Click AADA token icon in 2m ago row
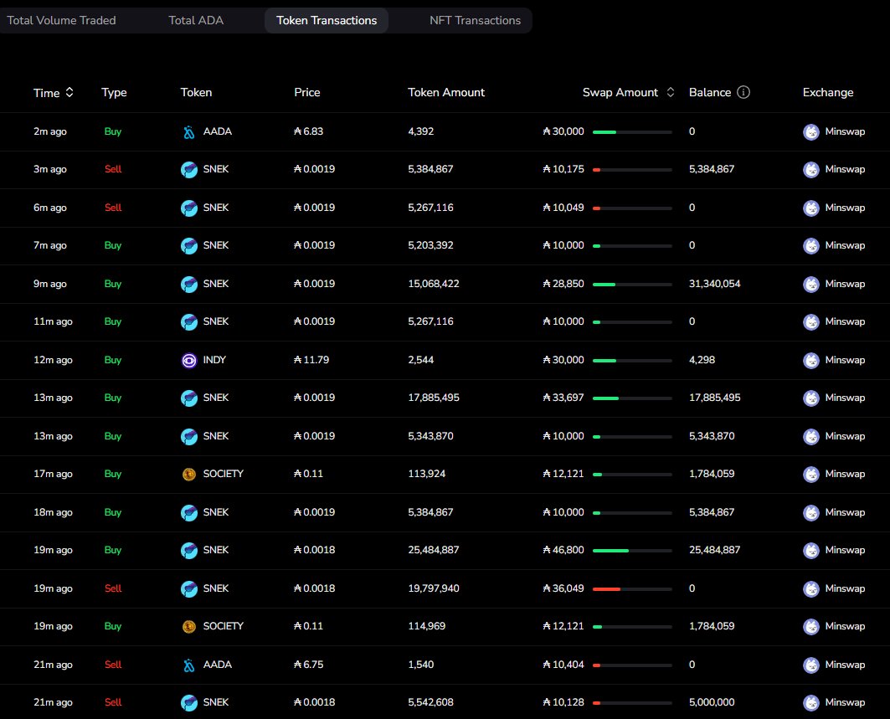This screenshot has width=890, height=719. pos(189,131)
